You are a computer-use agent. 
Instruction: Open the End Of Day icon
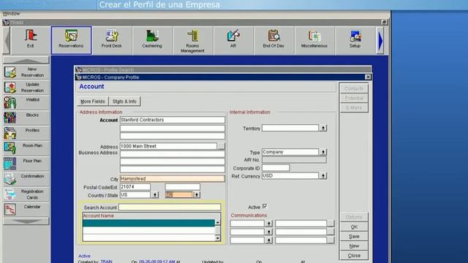273,40
